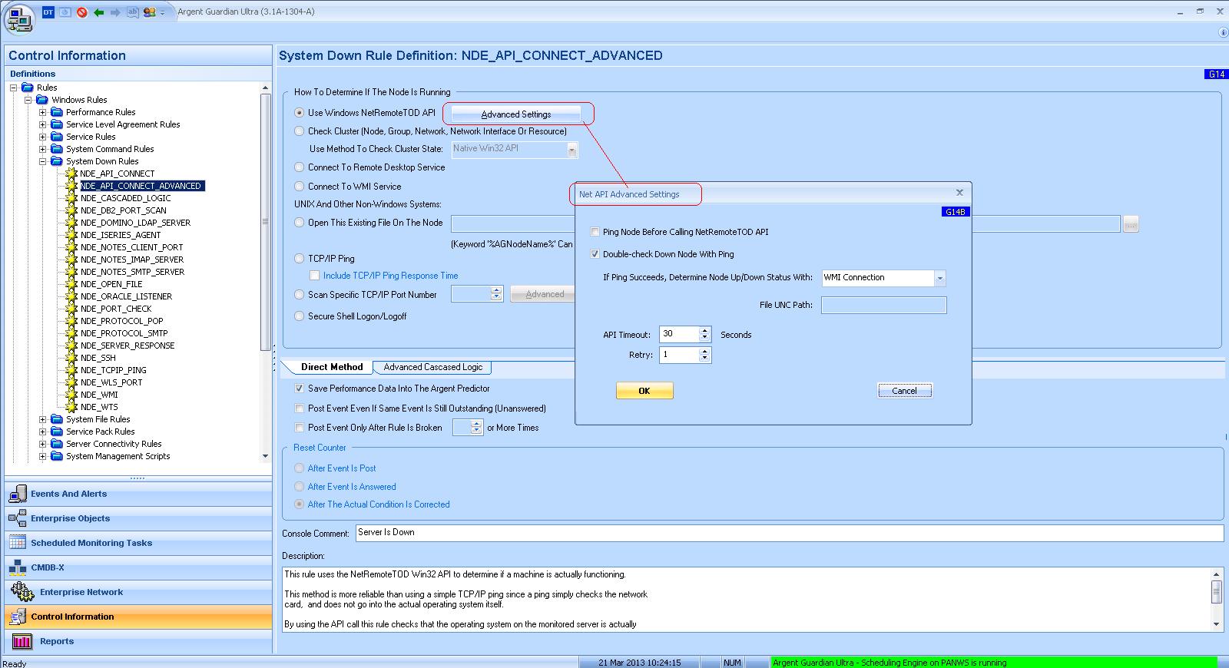
Task: Select the Direct Method tab
Action: (331, 367)
